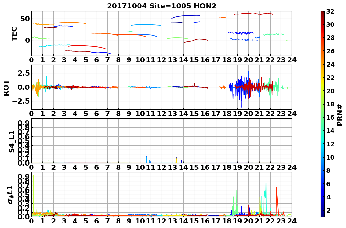
Task: Select colorbar tick label "28"
Action: click(x=330, y=38)
